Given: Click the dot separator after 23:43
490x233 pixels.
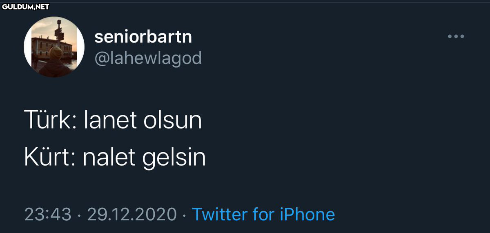Looking at the screenshot, I should [79, 215].
